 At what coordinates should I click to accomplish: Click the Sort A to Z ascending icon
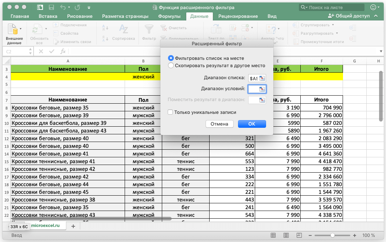(105, 28)
